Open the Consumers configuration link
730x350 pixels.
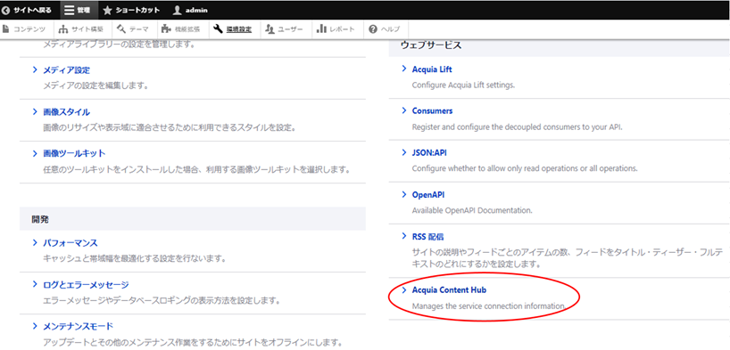pyautogui.click(x=432, y=110)
